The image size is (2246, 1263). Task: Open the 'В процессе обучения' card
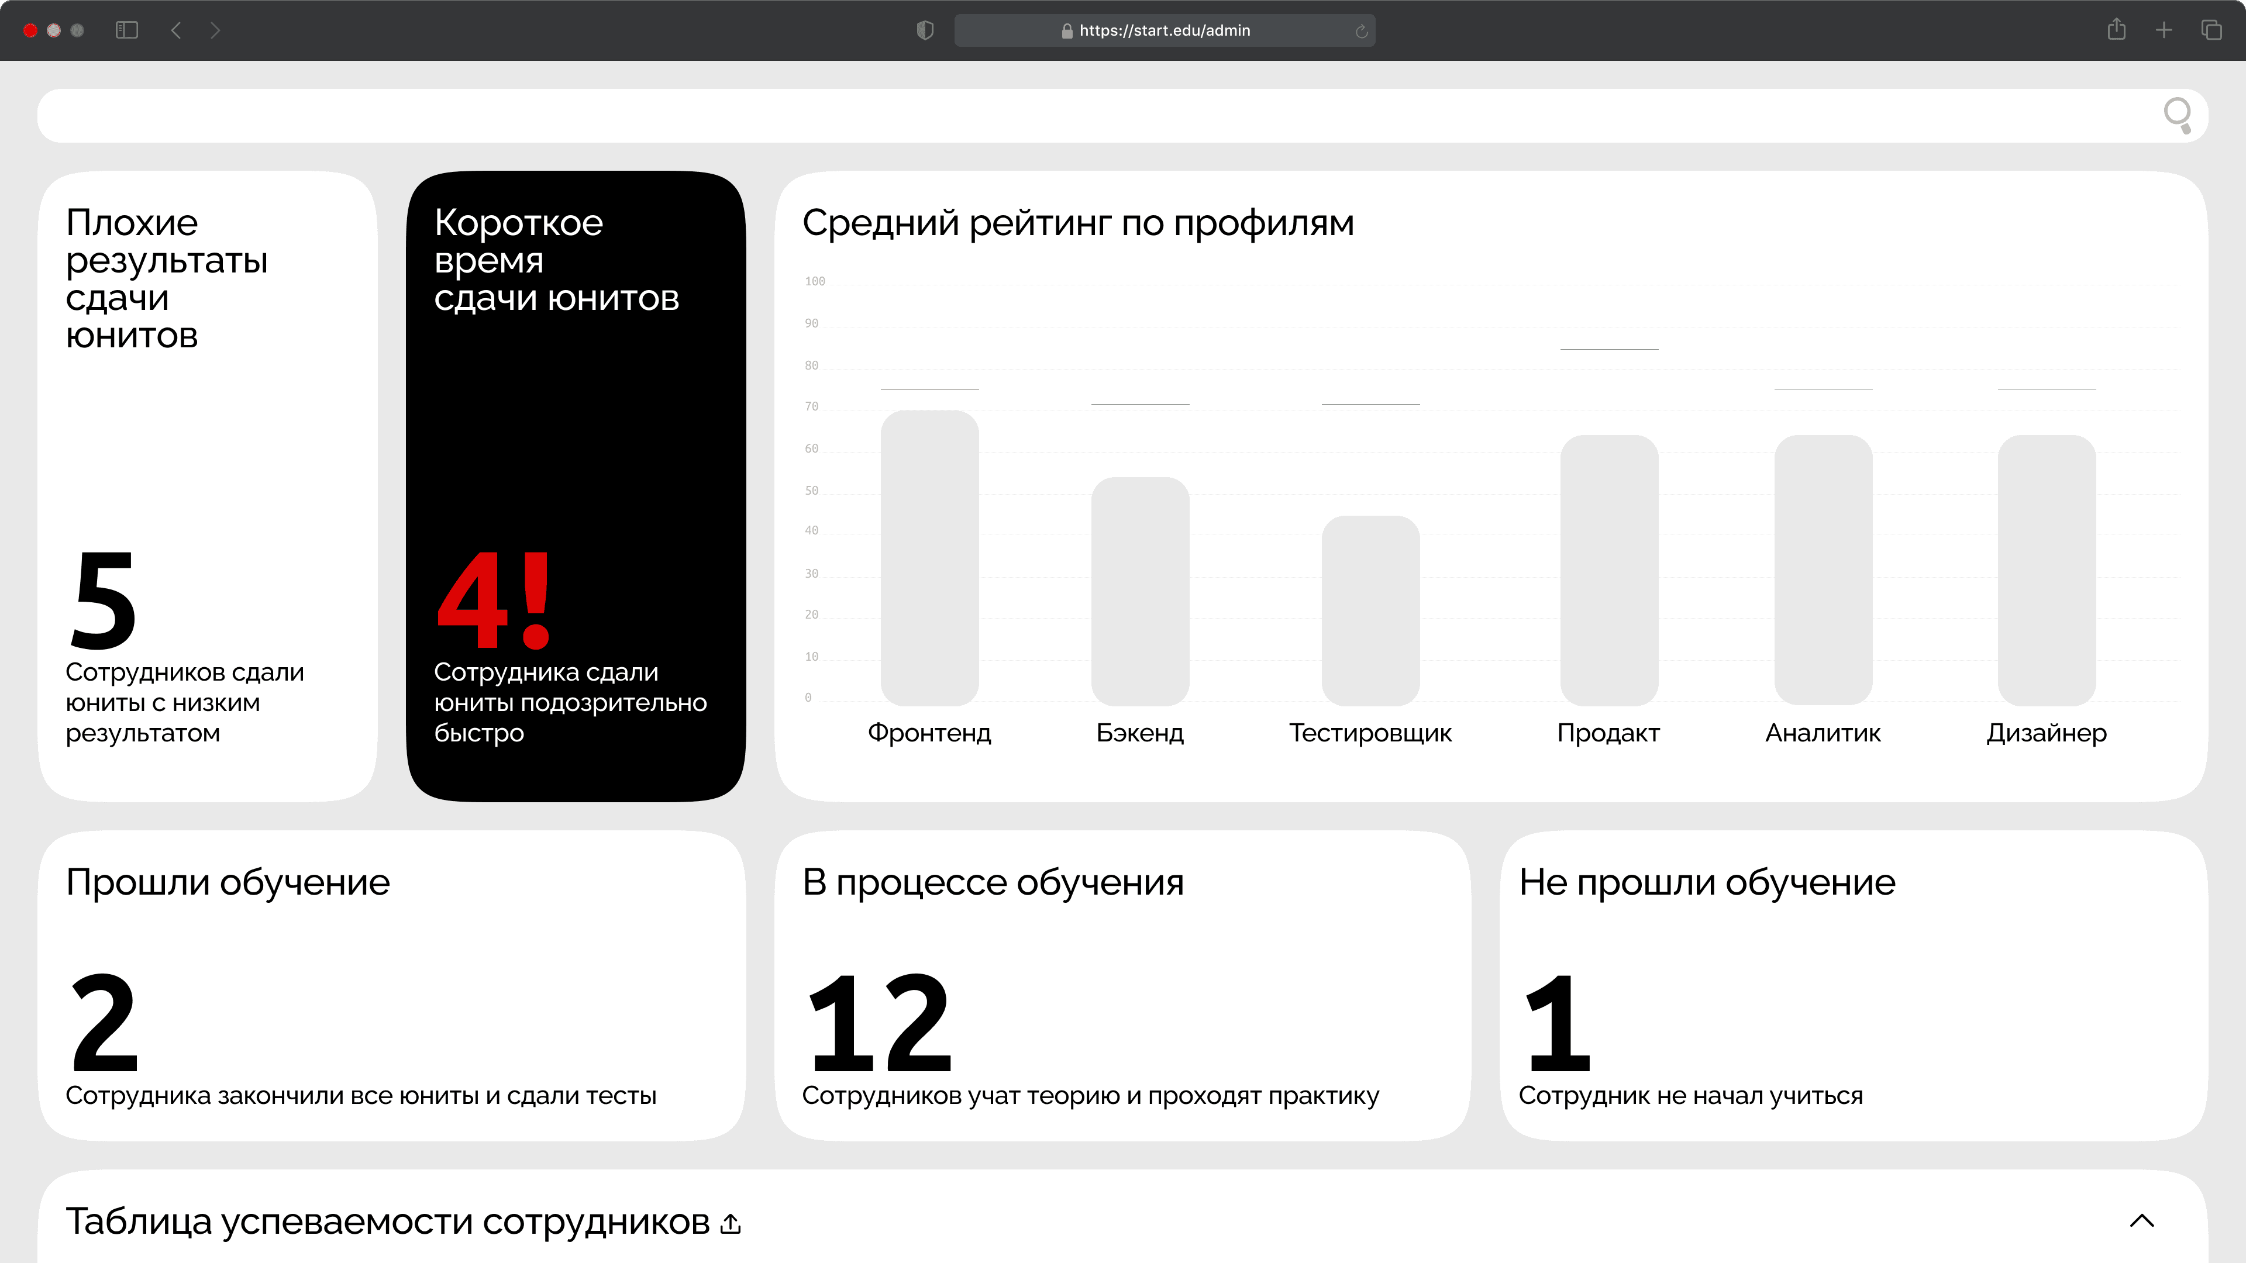coord(1122,985)
